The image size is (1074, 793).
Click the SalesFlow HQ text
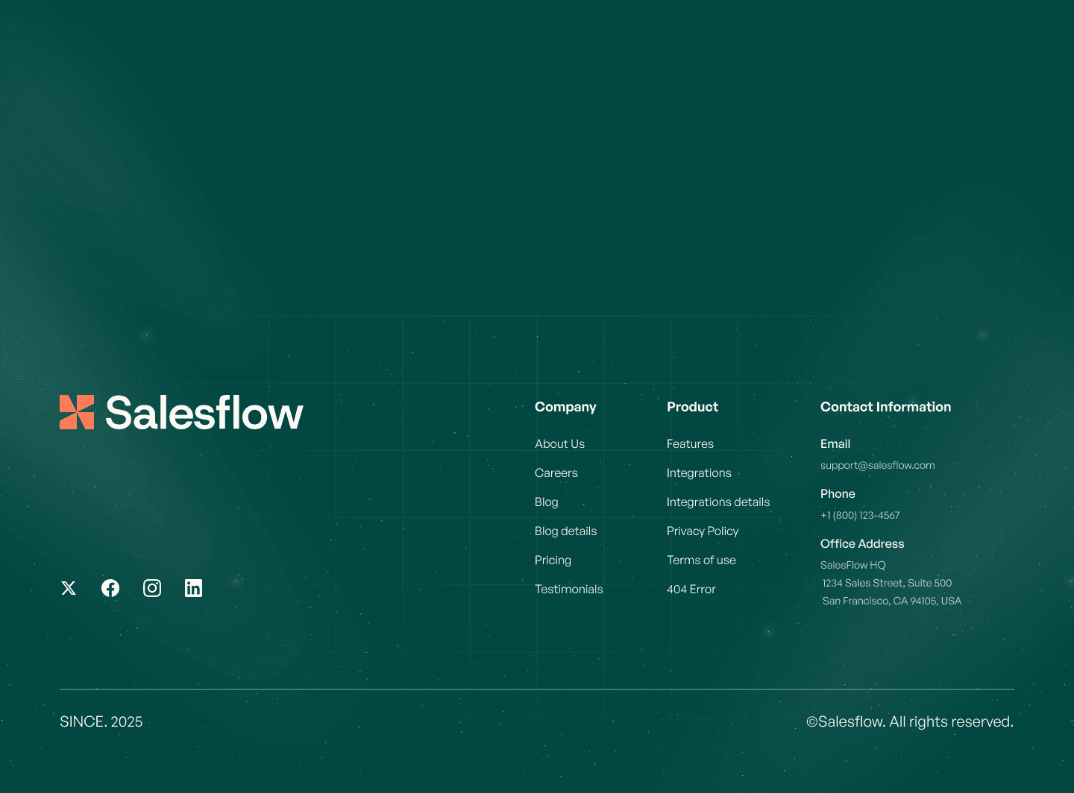pyautogui.click(x=852, y=565)
